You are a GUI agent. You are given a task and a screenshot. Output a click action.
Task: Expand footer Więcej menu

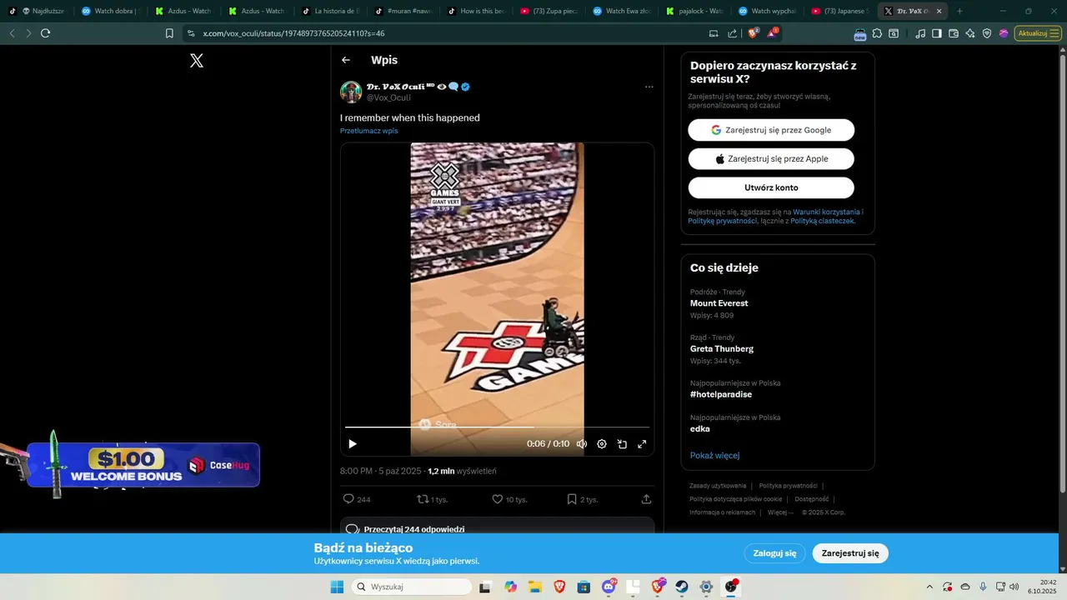click(x=780, y=512)
